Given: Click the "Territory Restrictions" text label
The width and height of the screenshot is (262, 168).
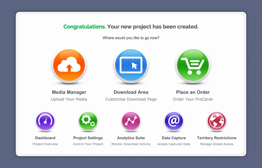Looking at the screenshot, I should tap(217, 138).
